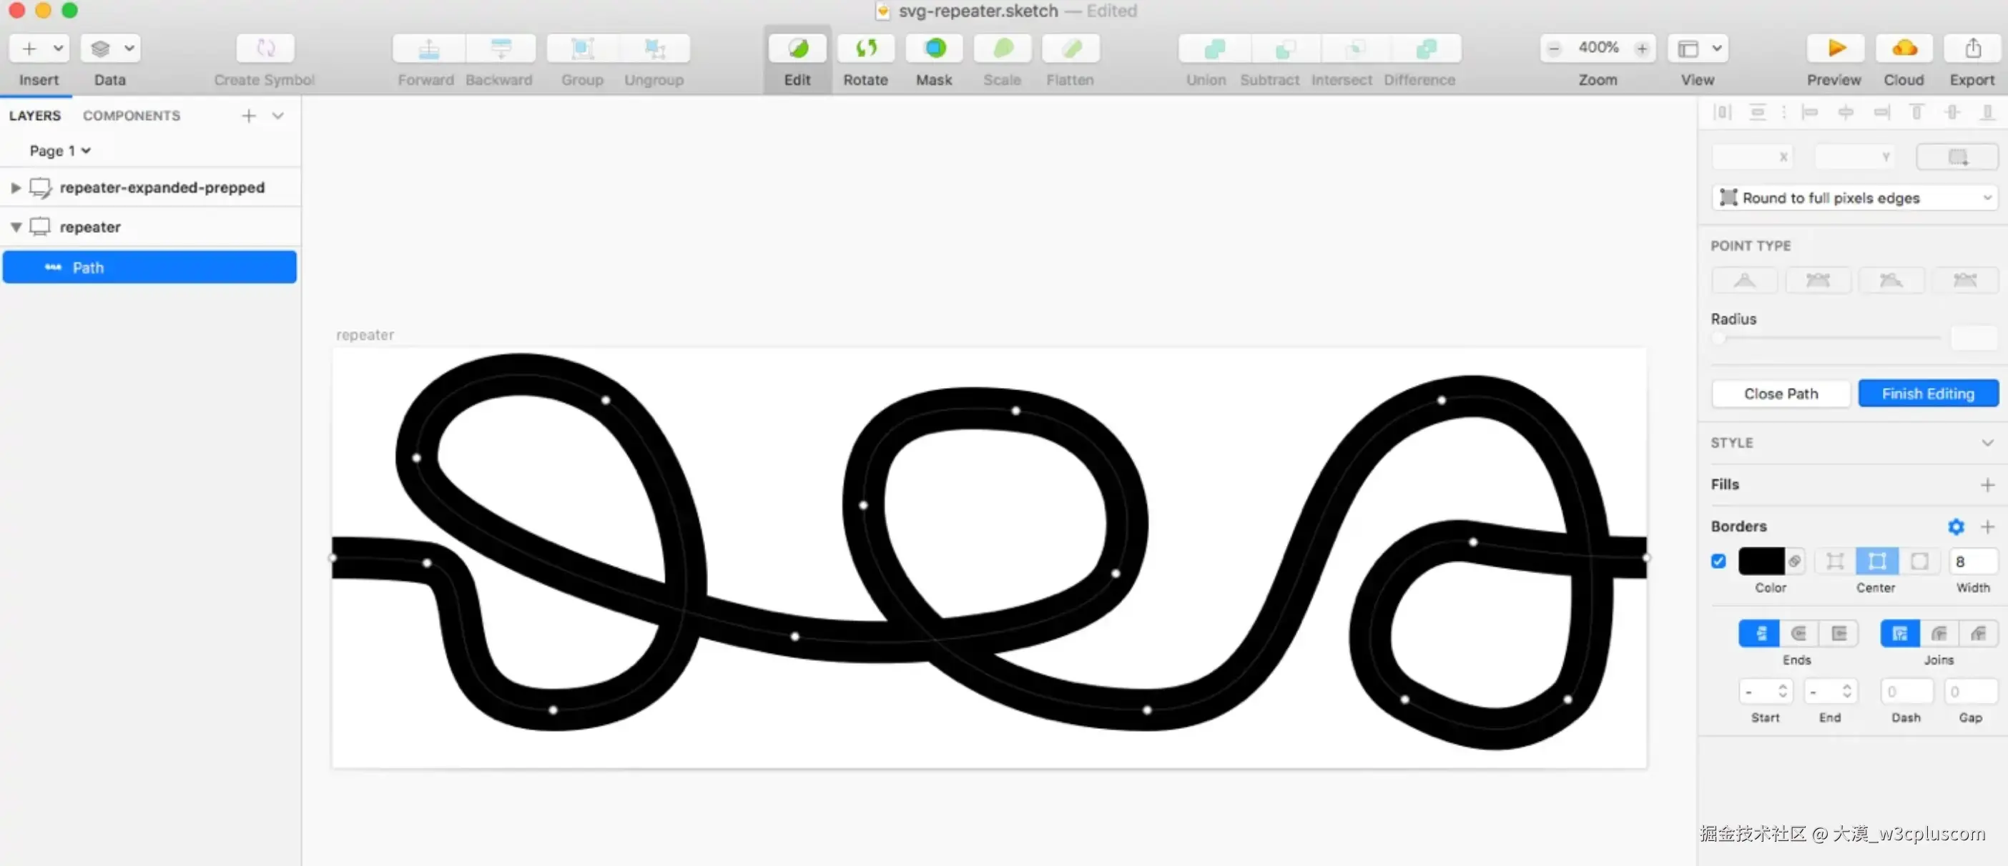Collapse the repeater artboard
This screenshot has width=2008, height=866.
pyautogui.click(x=16, y=227)
